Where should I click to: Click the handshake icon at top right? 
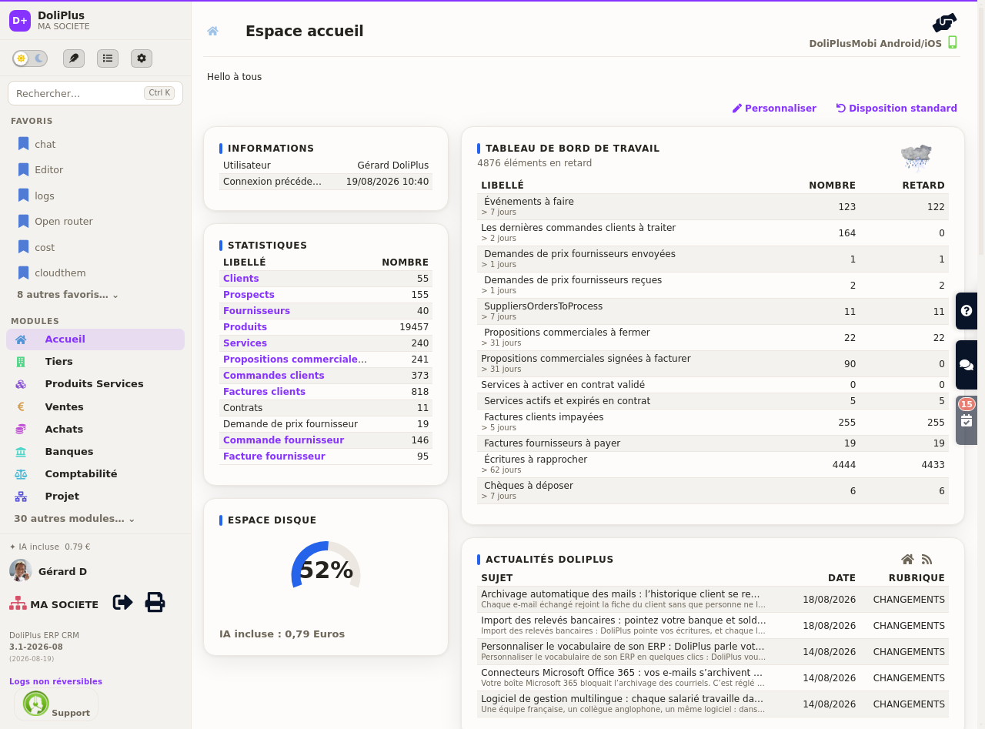point(944,22)
